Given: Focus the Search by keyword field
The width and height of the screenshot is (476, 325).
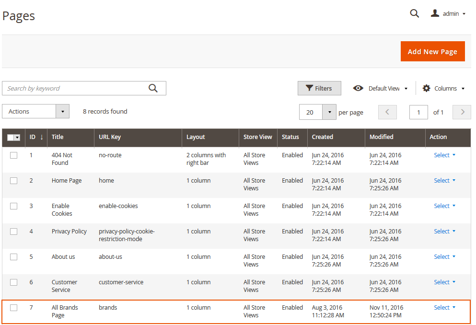Looking at the screenshot, I should tap(77, 88).
